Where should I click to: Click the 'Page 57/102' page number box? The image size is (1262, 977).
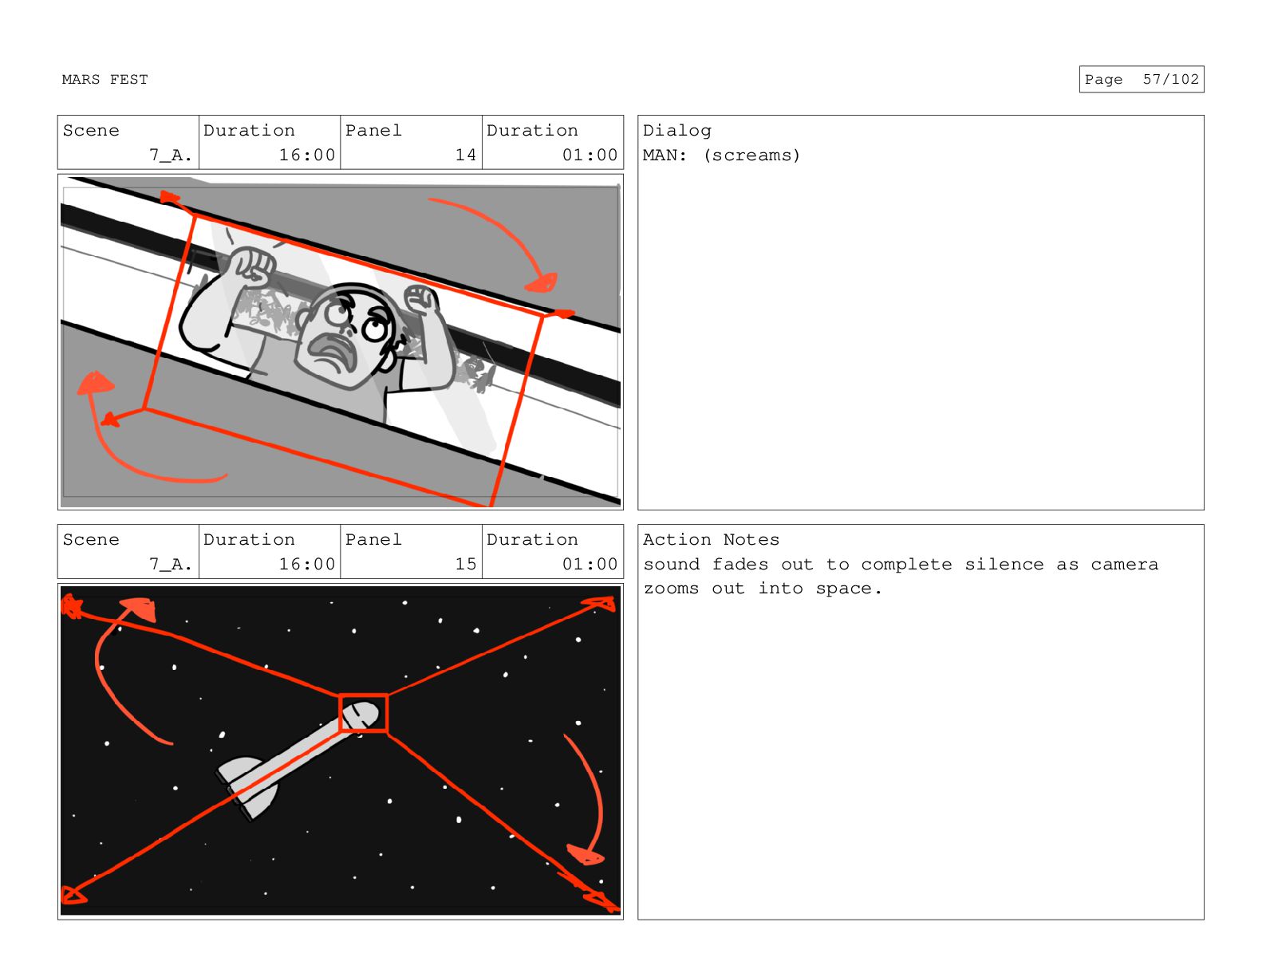[x=1141, y=79]
